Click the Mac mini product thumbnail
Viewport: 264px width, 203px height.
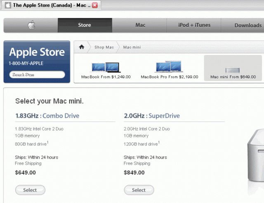[x=233, y=70]
